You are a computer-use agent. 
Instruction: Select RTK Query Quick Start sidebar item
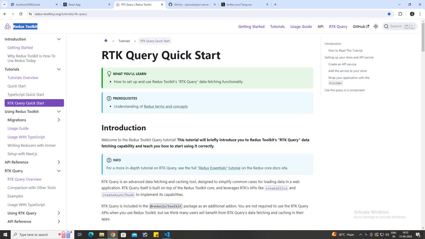[x=34, y=103]
